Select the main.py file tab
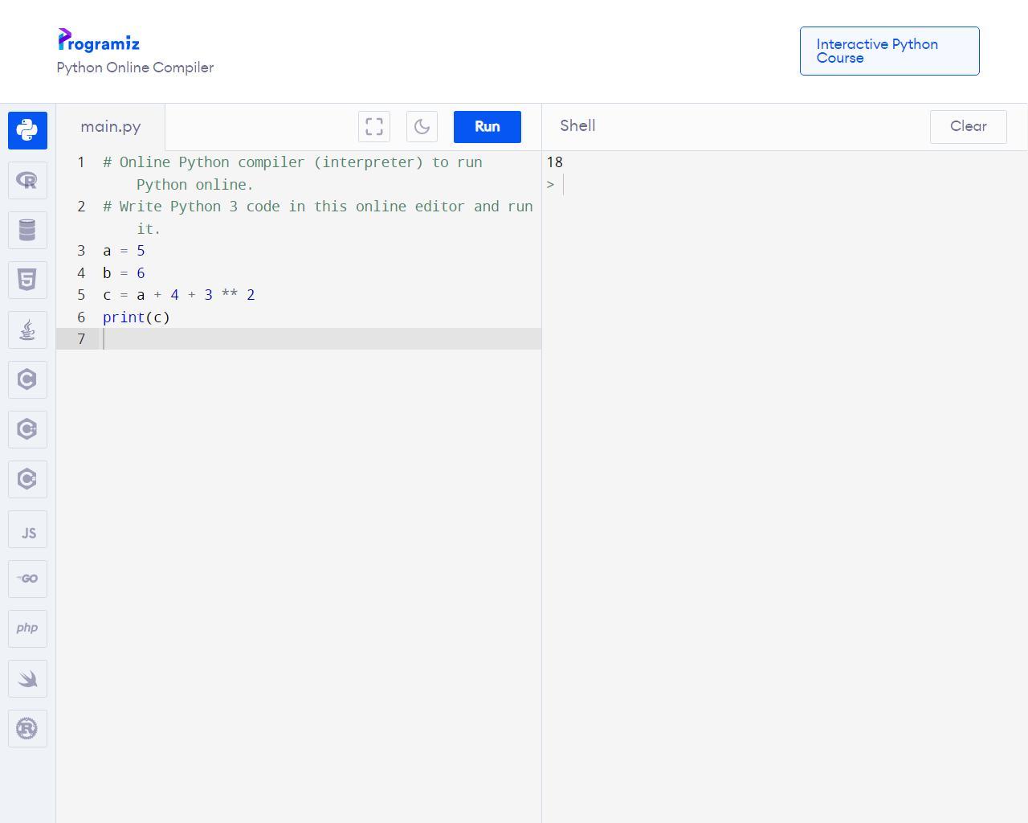The image size is (1028, 823). pos(111,127)
